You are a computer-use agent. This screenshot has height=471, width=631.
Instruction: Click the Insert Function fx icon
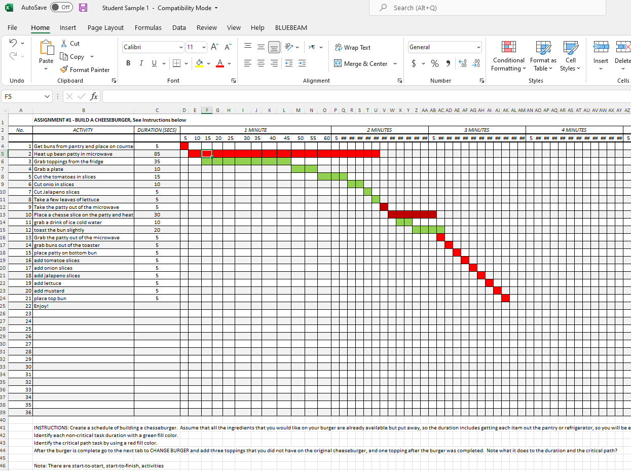point(95,96)
